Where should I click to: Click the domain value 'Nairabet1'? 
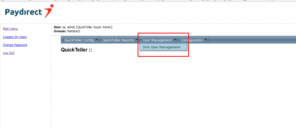(74, 31)
